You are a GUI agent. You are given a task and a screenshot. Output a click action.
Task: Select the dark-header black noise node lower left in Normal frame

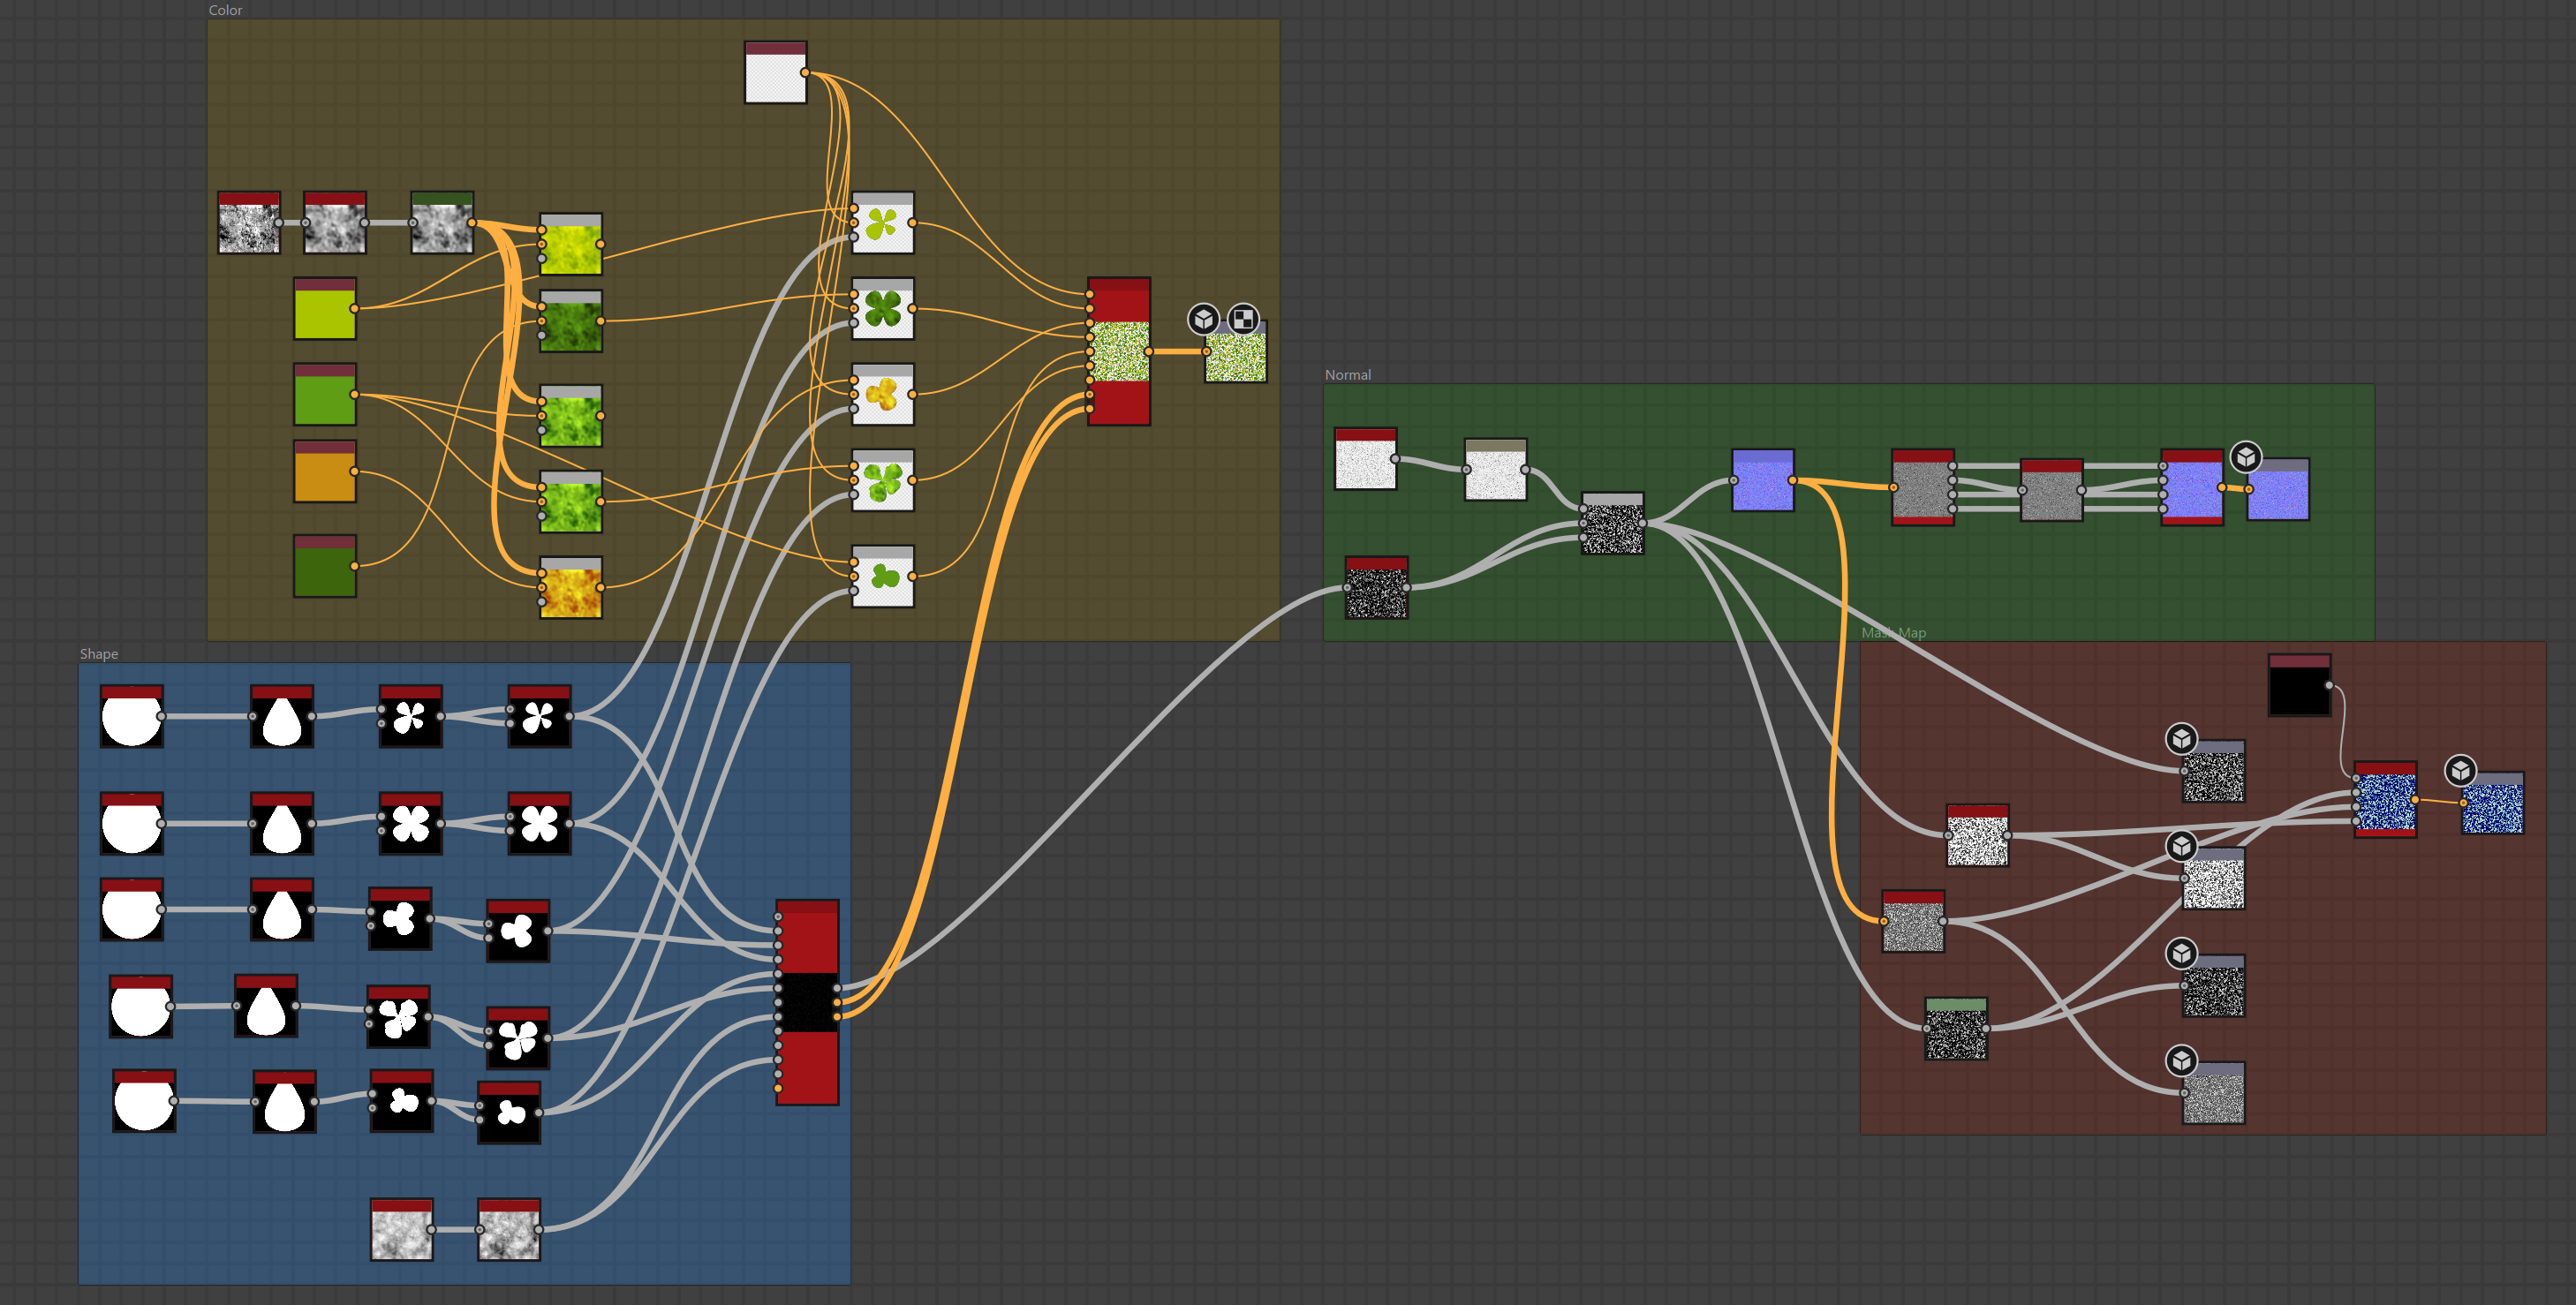coord(1377,588)
